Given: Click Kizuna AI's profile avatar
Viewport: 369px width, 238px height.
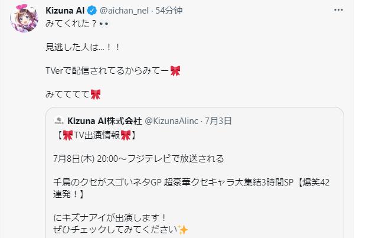Looking at the screenshot, I should pyautogui.click(x=24, y=22).
